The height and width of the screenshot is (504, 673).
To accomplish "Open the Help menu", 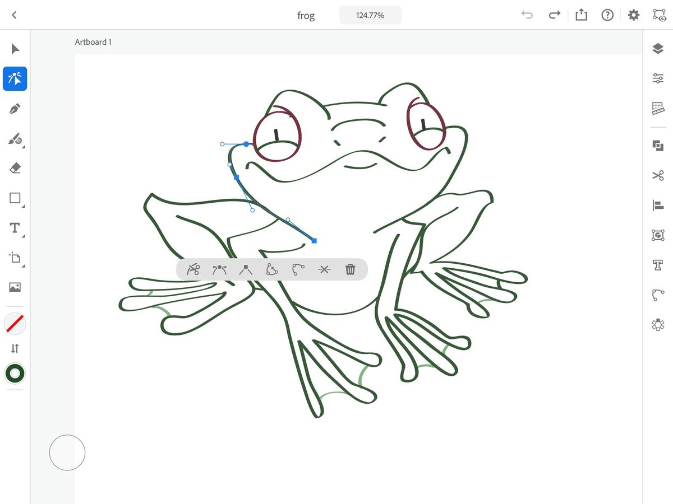I will point(607,15).
